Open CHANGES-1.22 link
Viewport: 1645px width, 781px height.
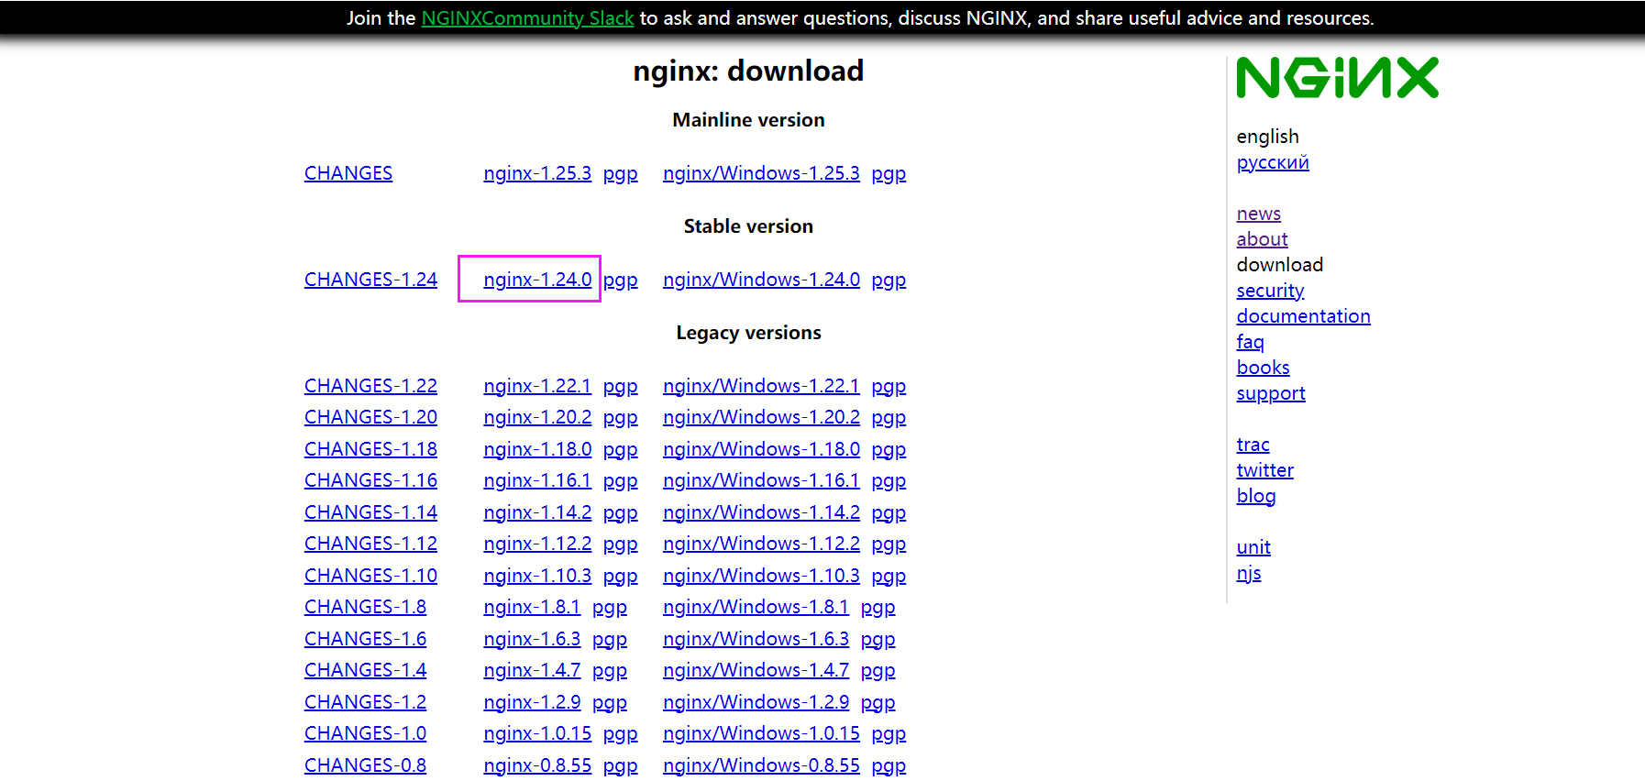[370, 386]
